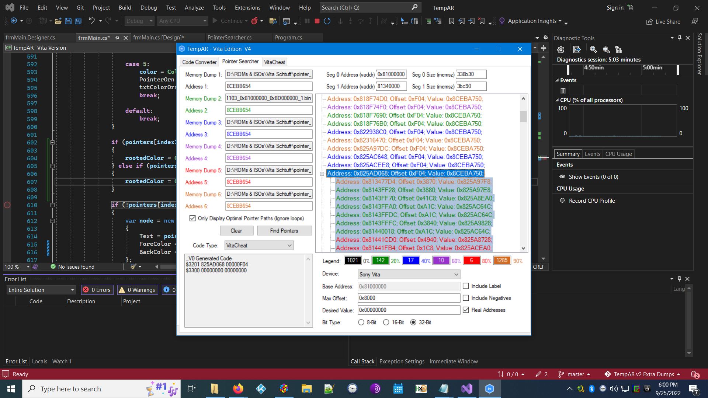
Task: Open the Extensions menu
Action: point(247,8)
